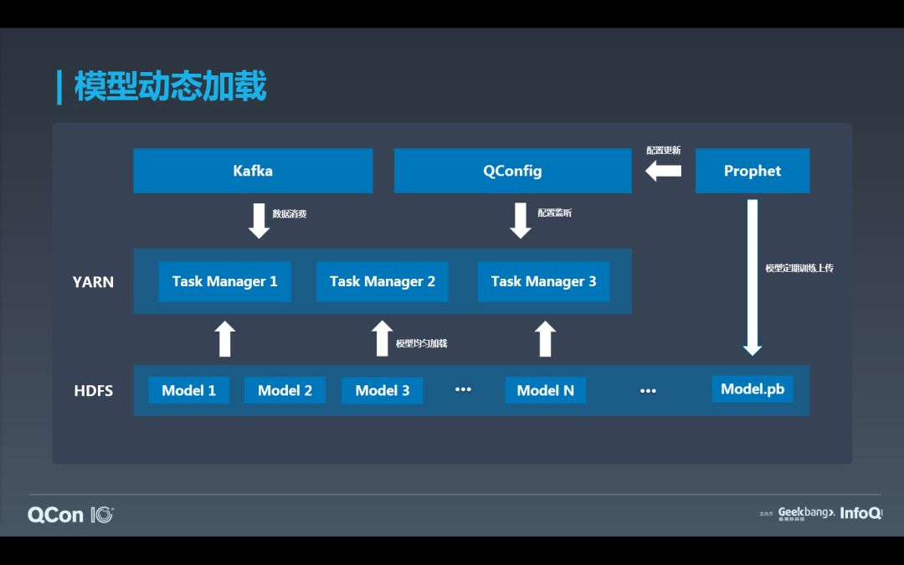This screenshot has height=565, width=904.
Task: Click the 数据消费 label
Action: pos(290,214)
